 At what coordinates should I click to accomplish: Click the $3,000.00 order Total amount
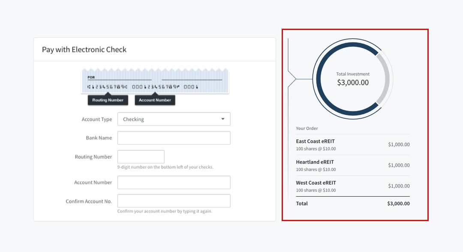pos(398,204)
